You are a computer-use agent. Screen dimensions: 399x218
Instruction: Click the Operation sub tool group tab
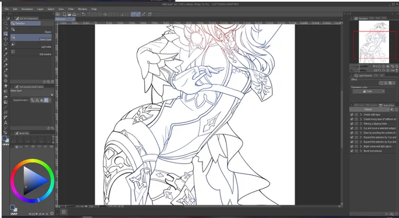pyautogui.click(x=25, y=23)
